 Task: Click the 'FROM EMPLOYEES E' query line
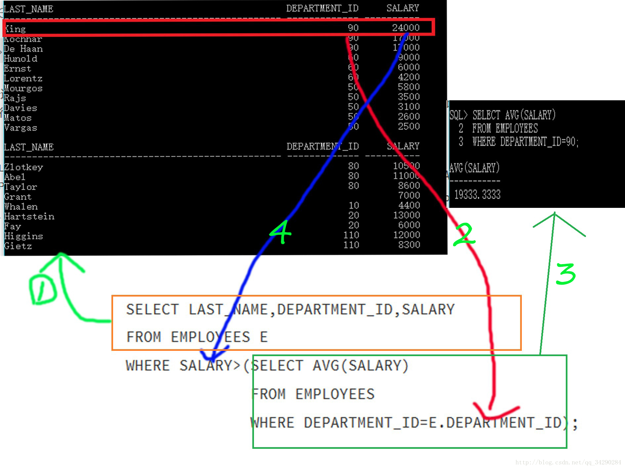click(x=197, y=337)
